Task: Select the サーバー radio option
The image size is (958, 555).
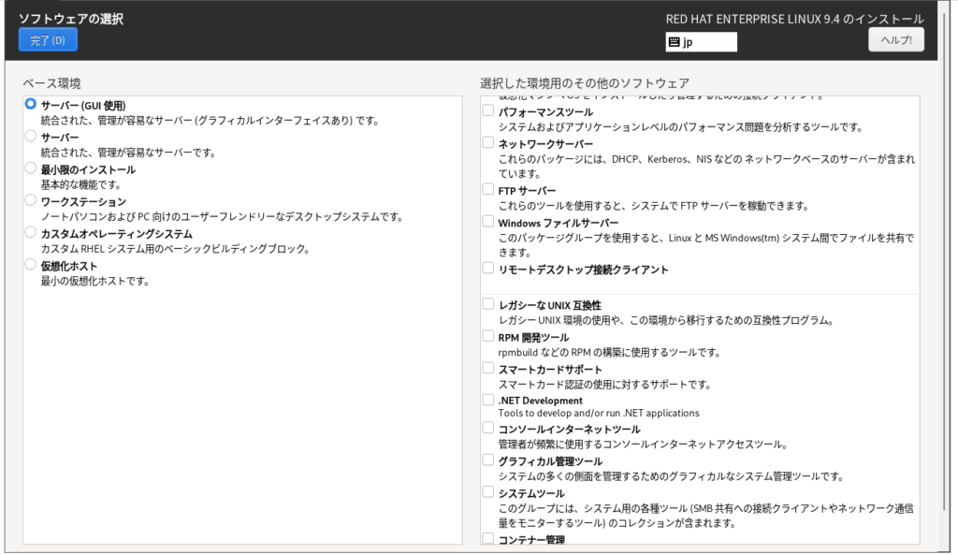Action: 32,137
